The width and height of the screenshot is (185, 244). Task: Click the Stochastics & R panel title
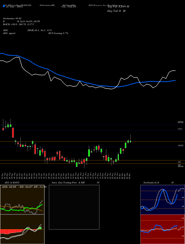(x=151, y=183)
